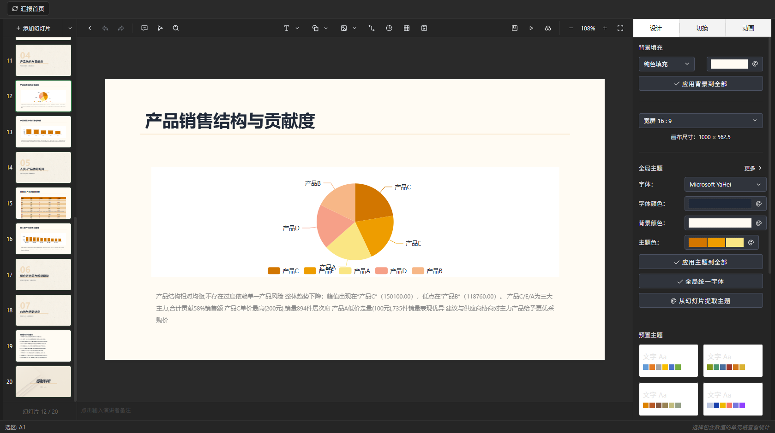Viewport: 775px width, 433px height.
Task: Open the 16:9 aspect ratio dropdown
Action: click(700, 121)
